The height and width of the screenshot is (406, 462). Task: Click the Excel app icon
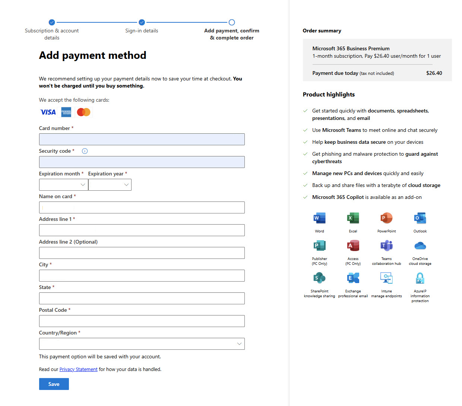pos(353,218)
